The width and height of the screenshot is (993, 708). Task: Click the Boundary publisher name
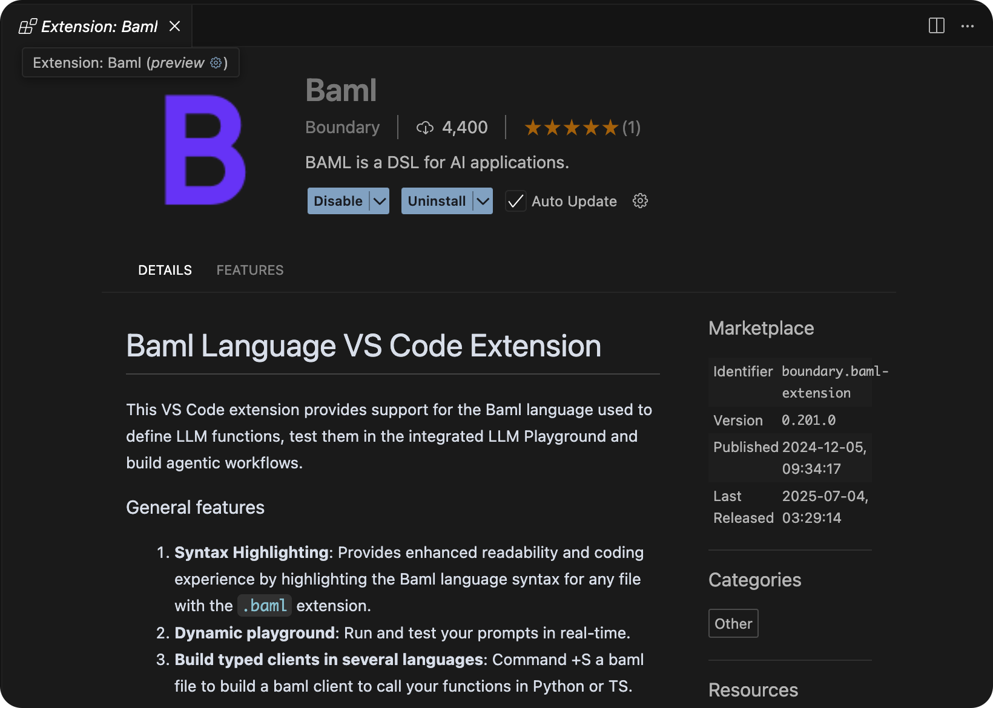(x=343, y=128)
